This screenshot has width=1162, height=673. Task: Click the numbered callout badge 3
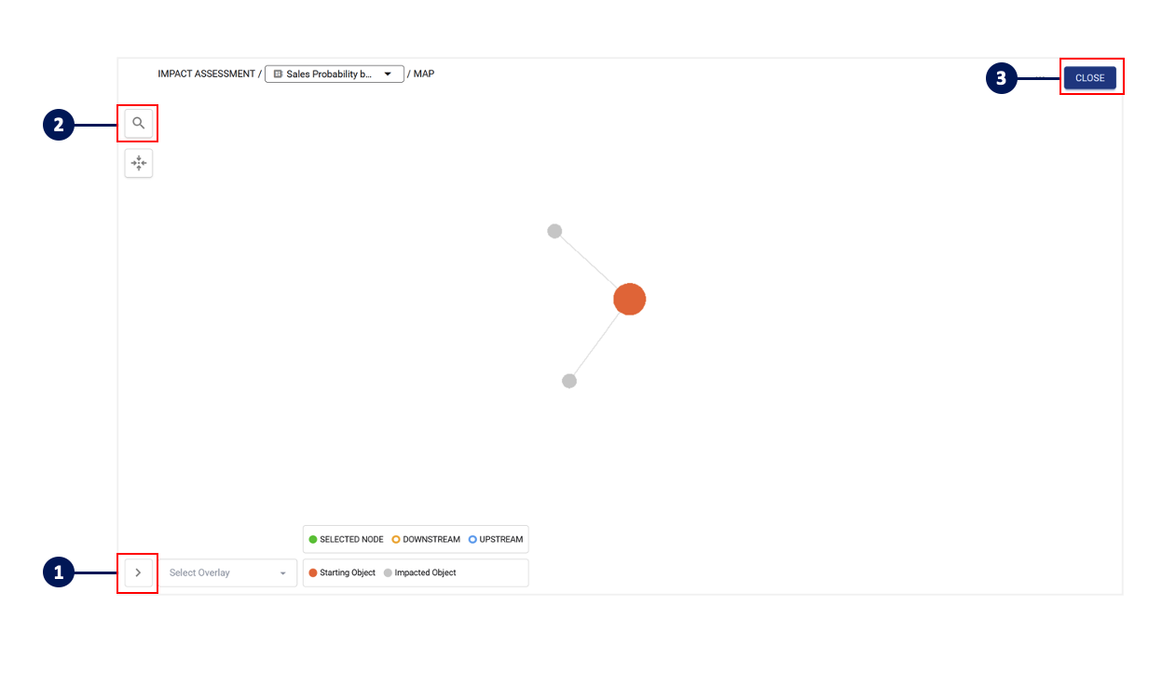click(x=1001, y=78)
